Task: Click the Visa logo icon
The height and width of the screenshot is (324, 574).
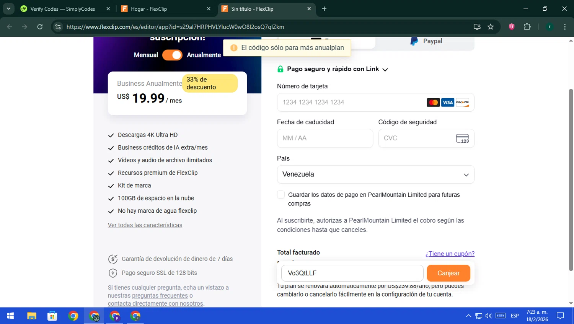Action: point(448,103)
